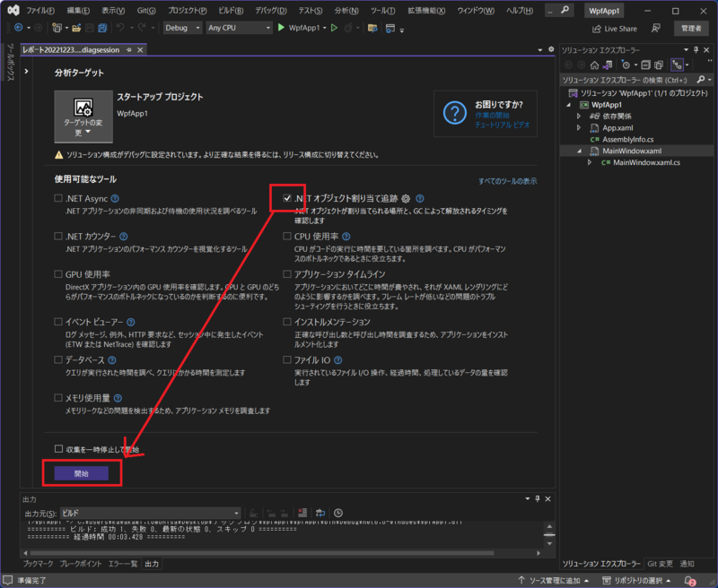Switch to the Git 変更 tab
The height and width of the screenshot is (588, 718).
[x=660, y=564]
